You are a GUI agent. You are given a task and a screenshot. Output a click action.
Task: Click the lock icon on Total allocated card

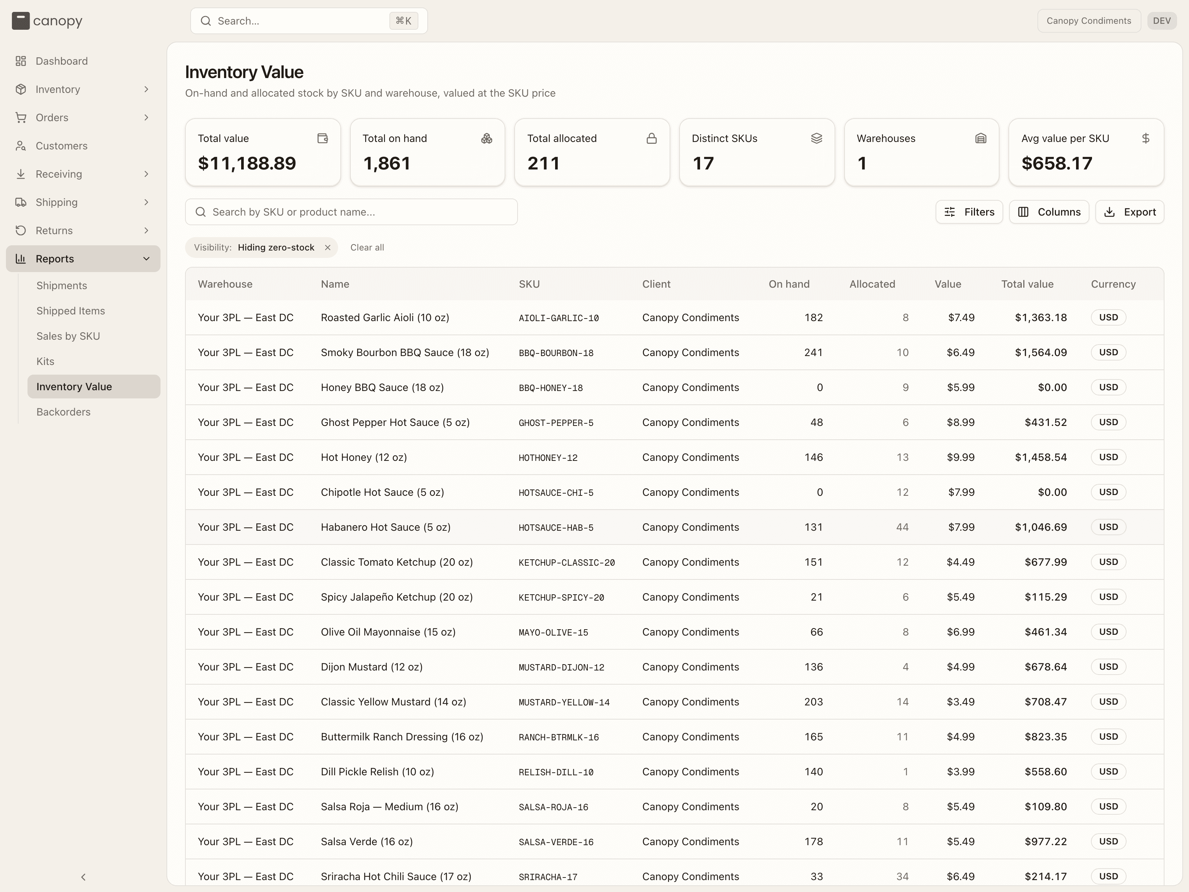(651, 138)
